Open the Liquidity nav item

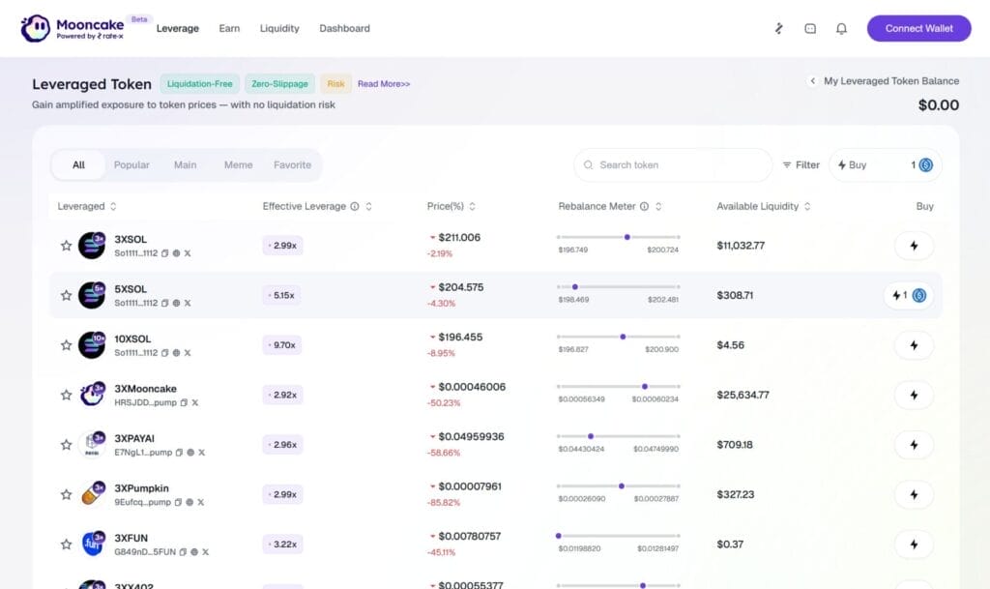click(x=279, y=28)
